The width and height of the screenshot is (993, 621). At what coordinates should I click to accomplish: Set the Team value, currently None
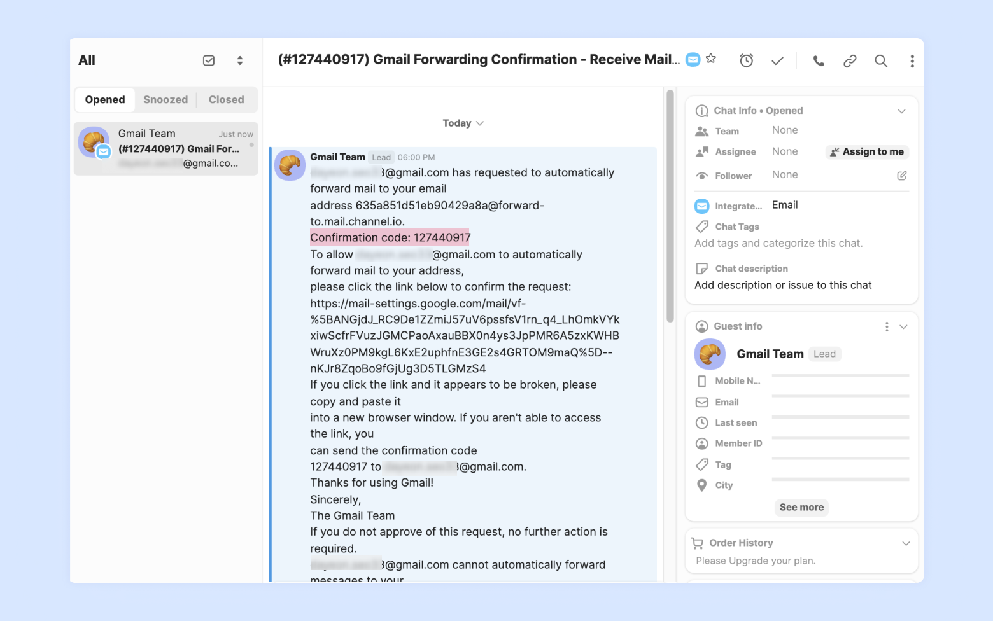tap(785, 130)
